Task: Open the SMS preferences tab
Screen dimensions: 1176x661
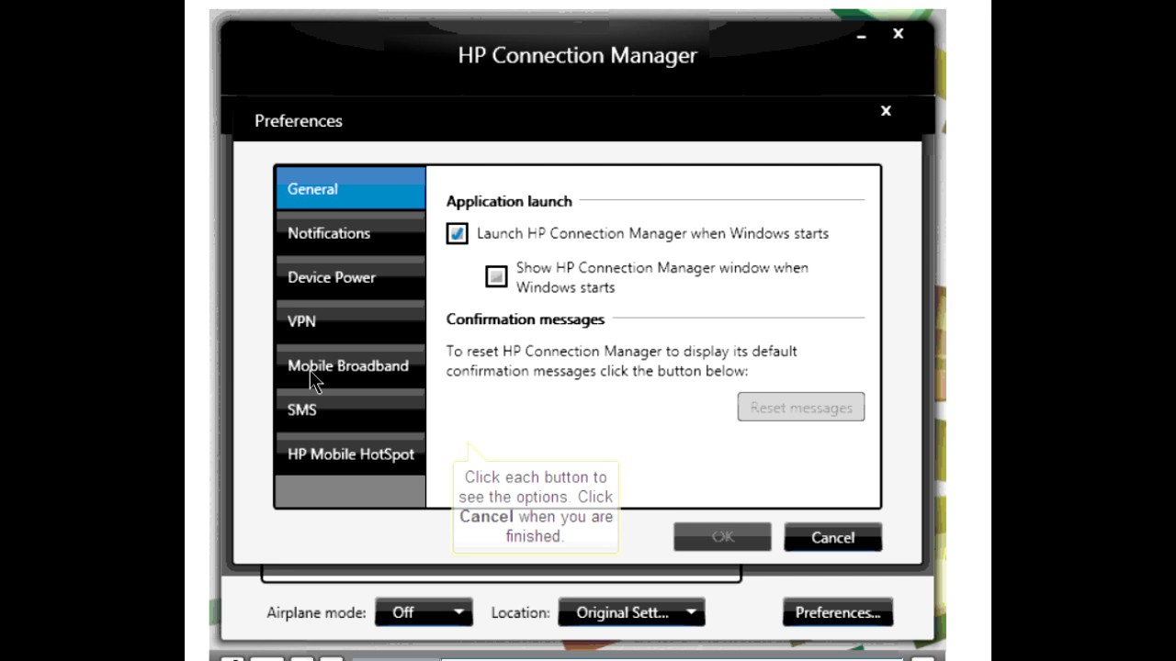Action: (350, 409)
